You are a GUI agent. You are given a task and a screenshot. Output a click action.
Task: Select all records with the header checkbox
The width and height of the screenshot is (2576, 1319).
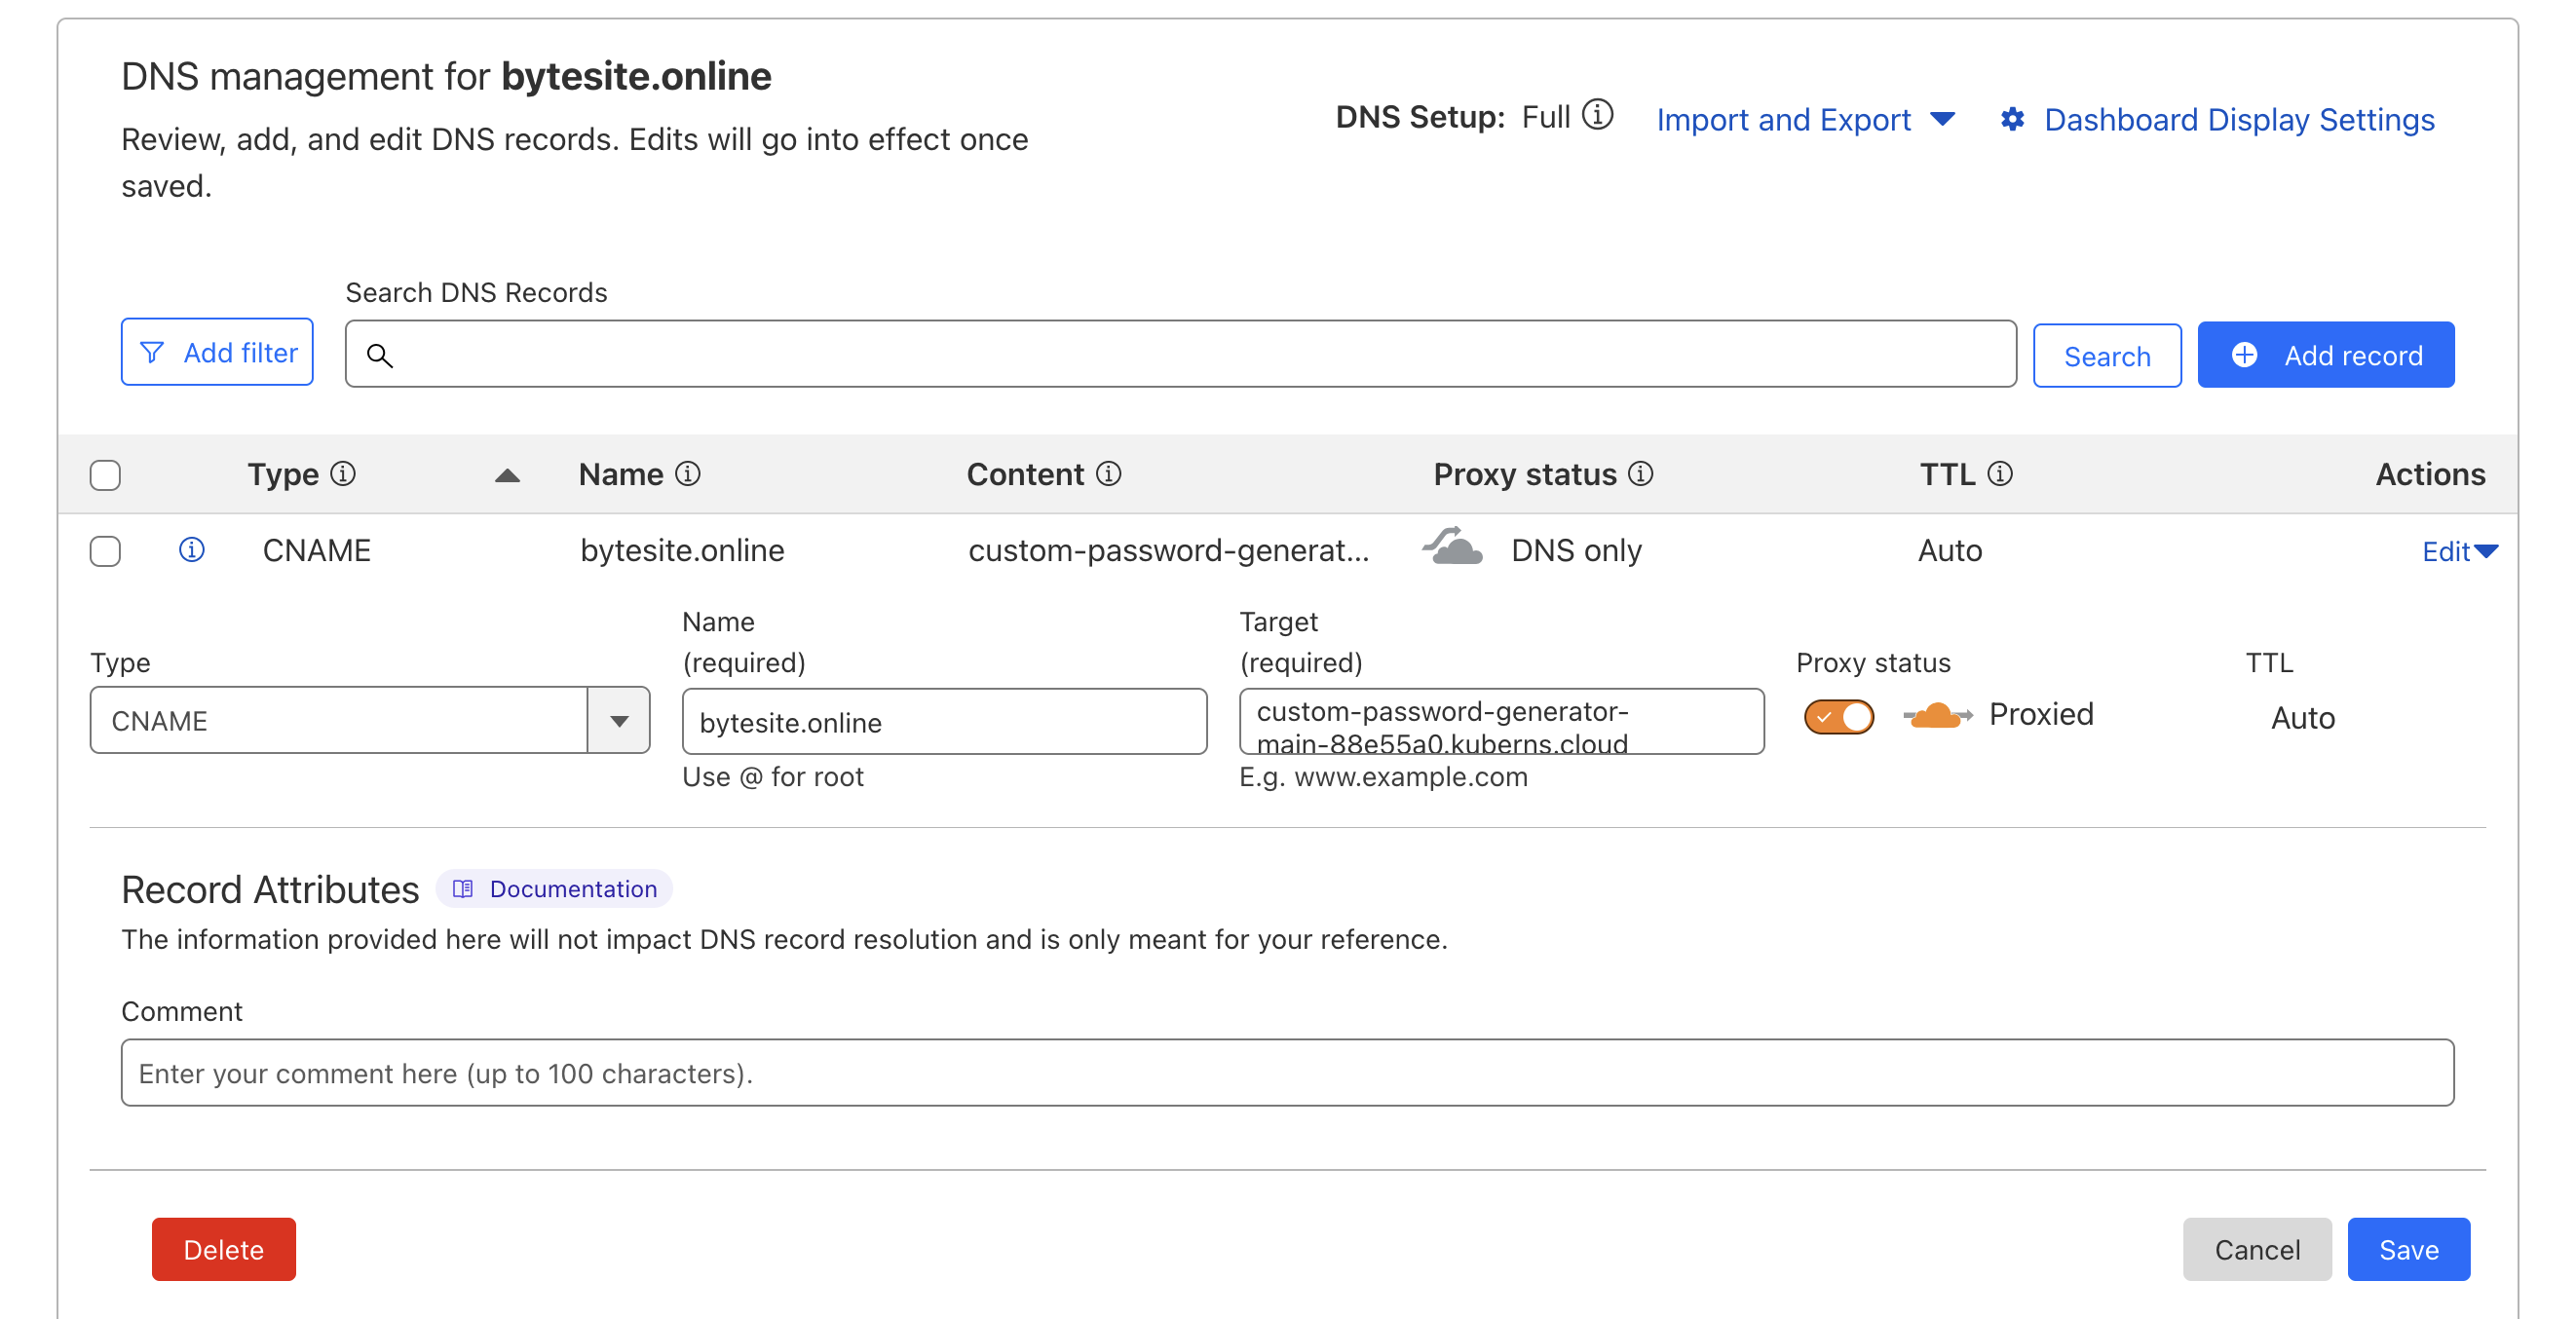click(x=105, y=475)
